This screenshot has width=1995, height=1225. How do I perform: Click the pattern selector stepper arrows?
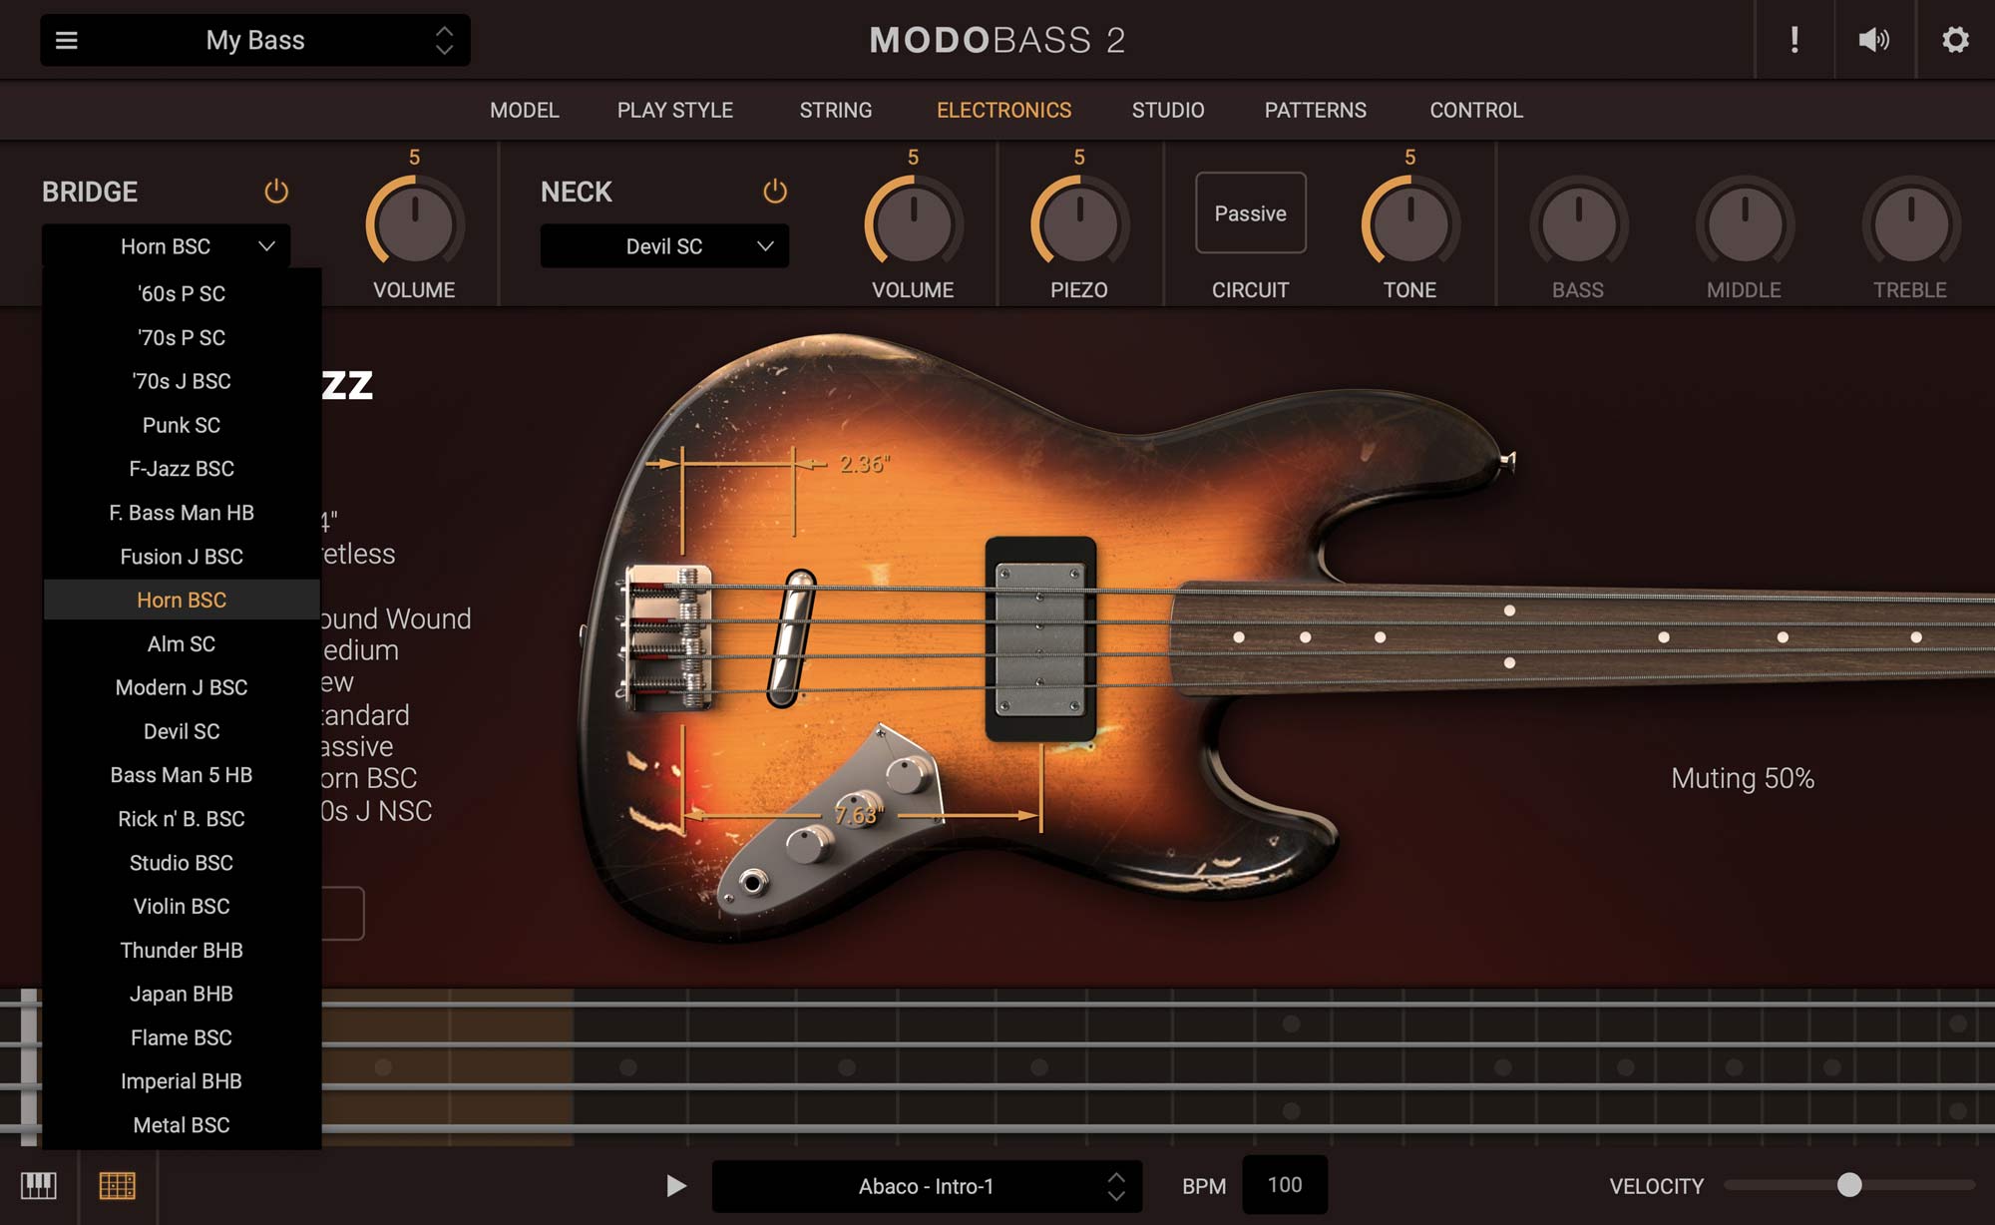click(x=1116, y=1185)
